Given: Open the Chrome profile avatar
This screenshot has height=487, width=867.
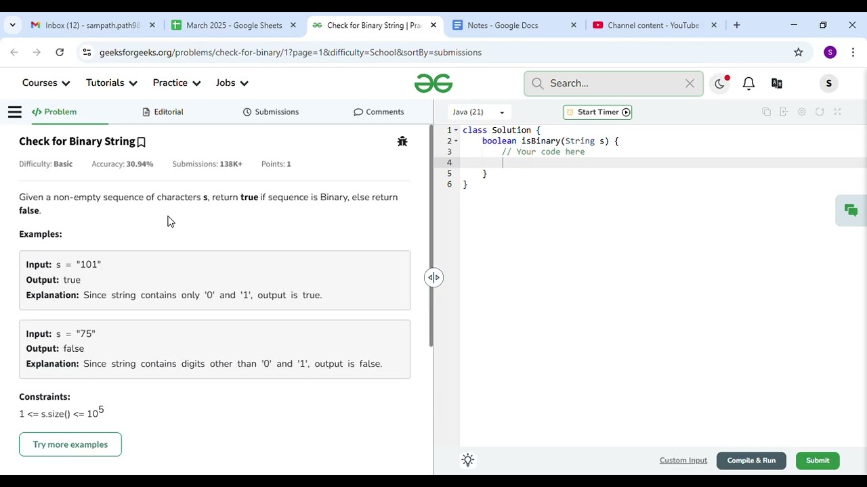Looking at the screenshot, I should pos(830,52).
